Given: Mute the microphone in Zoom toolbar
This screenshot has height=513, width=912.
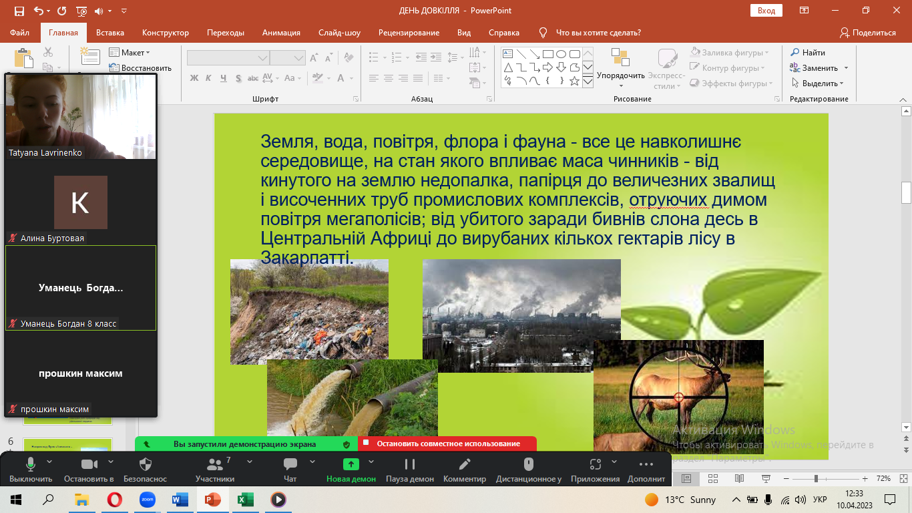Looking at the screenshot, I should [30, 465].
